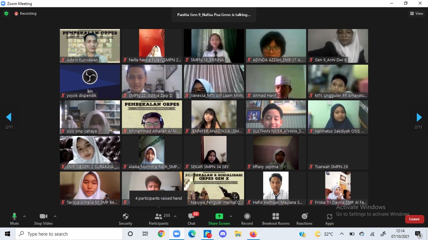Open Microsoft Edge from taskbar
Screen dimensions: 428x240
click(x=192, y=234)
